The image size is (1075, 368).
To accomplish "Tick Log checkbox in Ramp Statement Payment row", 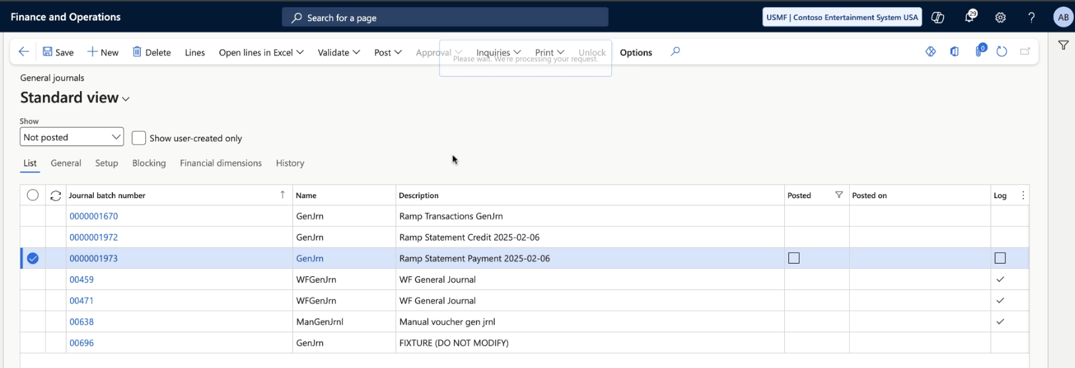I will point(1000,258).
